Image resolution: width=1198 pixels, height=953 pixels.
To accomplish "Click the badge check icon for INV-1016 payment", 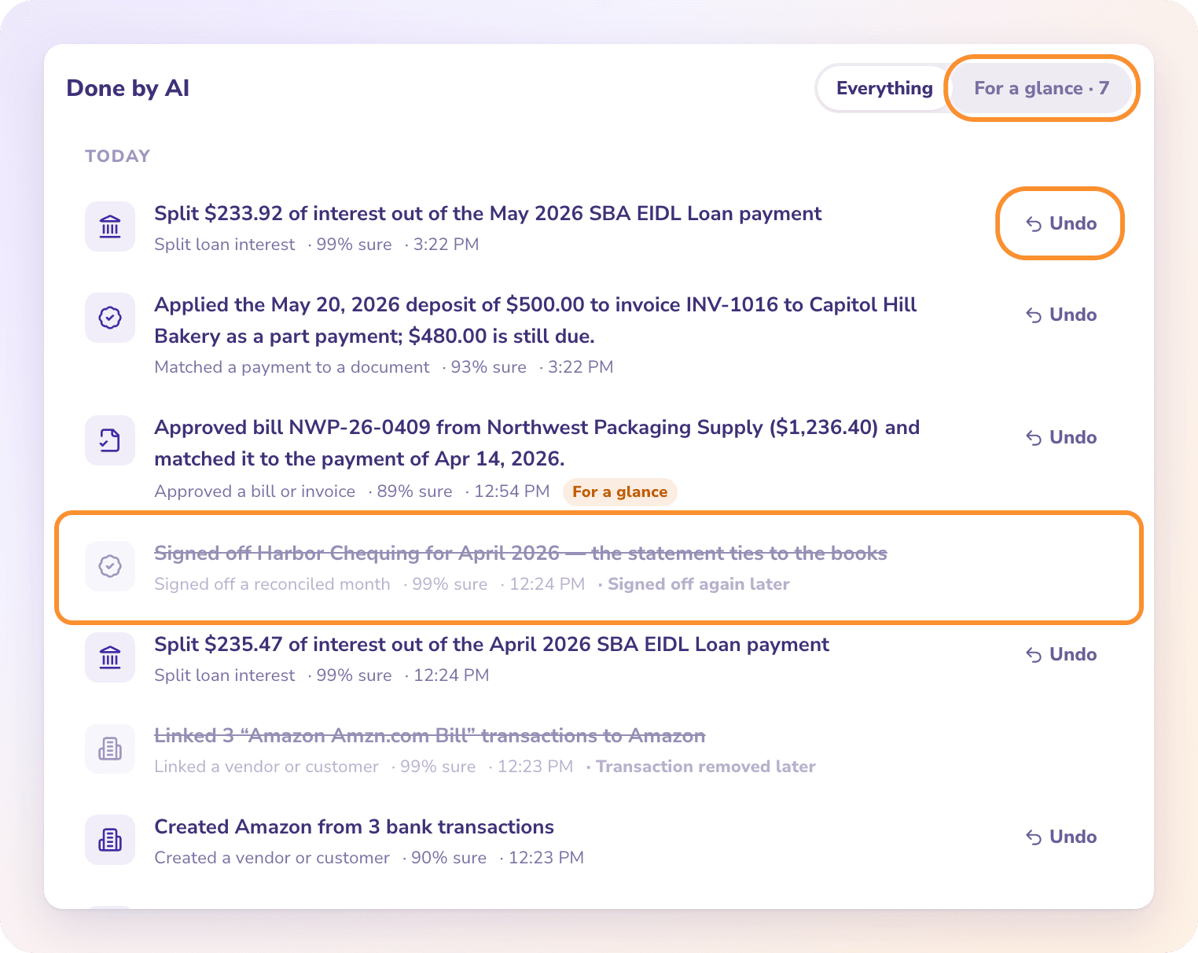I will tap(110, 318).
